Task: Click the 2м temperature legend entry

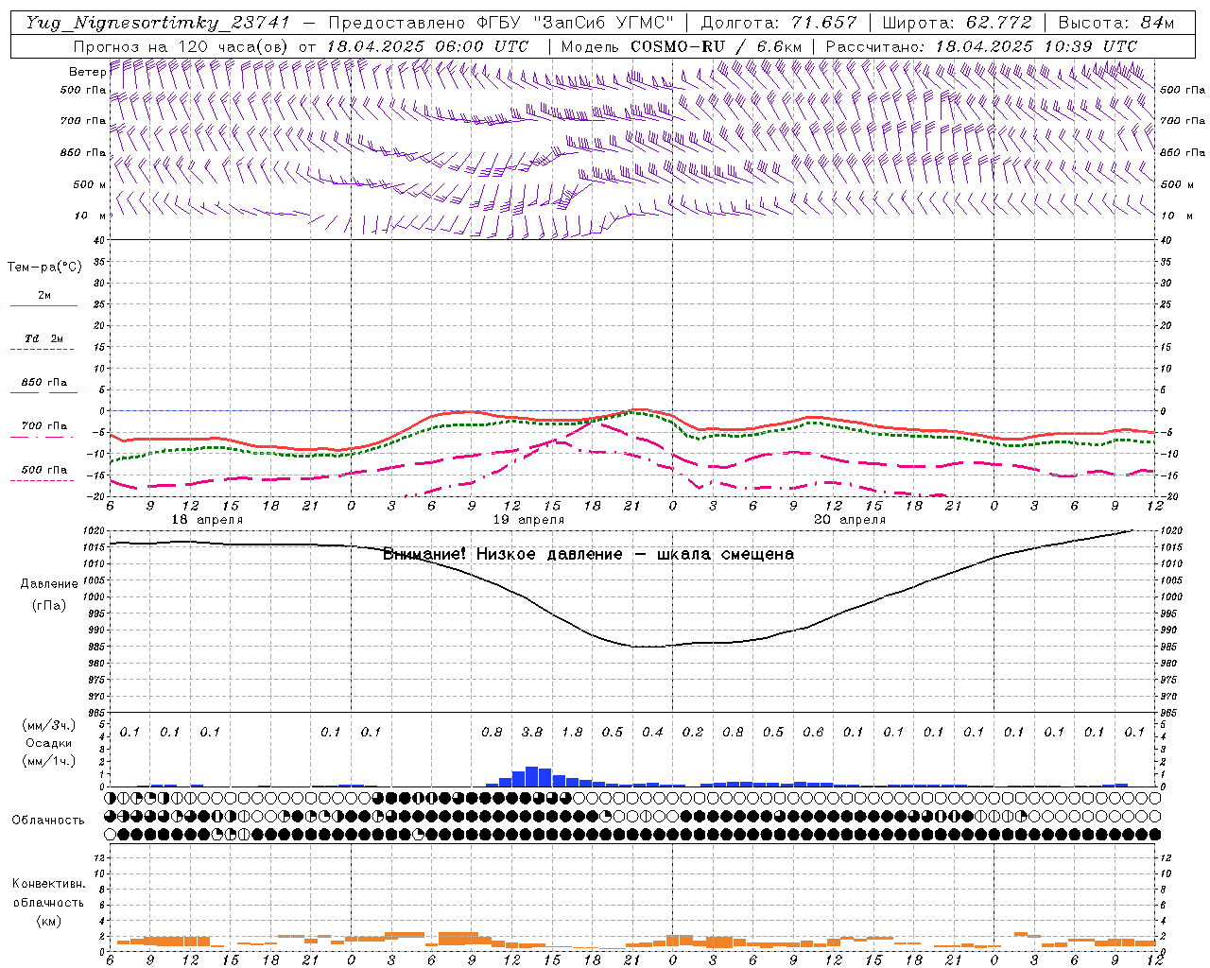Action: pyautogui.click(x=44, y=295)
